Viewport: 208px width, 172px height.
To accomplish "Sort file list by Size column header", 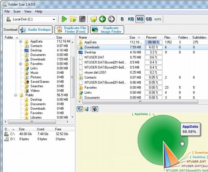I will pyautogui.click(x=136, y=37).
